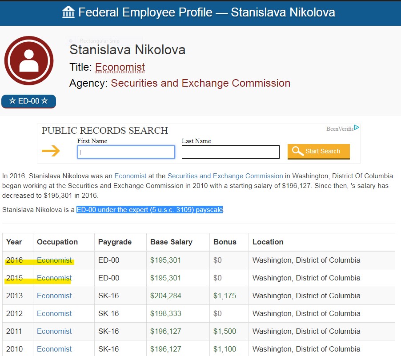Click the ED-00 star badge

click(x=28, y=101)
